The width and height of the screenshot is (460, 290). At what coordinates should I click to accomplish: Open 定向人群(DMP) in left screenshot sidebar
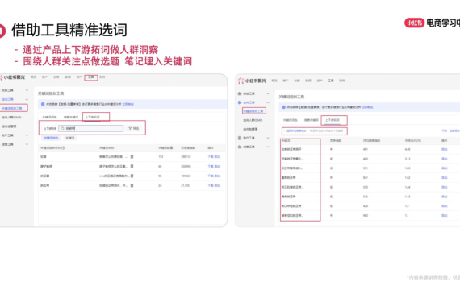(x=11, y=118)
